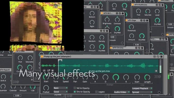The width and height of the screenshot is (174, 98).
Task: Toggle eFX-HueRotate device activator
Action: pyautogui.click(x=133, y=5)
